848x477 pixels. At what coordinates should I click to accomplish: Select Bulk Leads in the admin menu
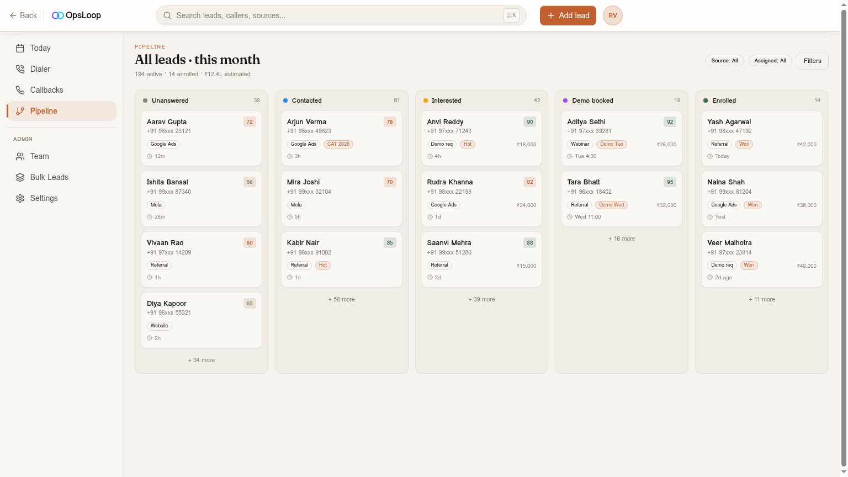pos(61,177)
